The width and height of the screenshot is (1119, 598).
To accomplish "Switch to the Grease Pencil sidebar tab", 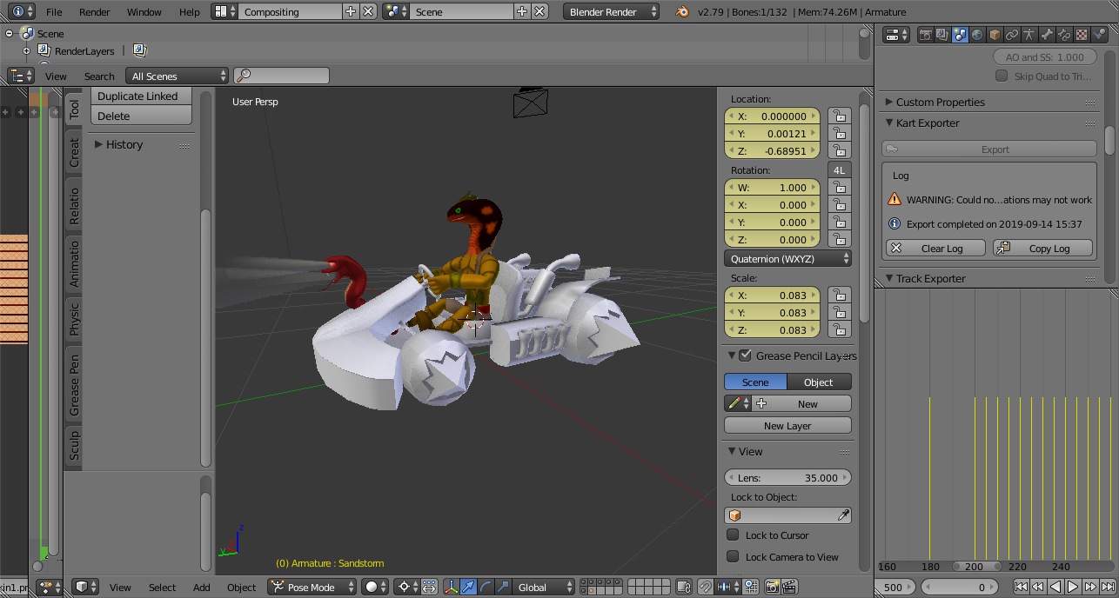I will (75, 383).
